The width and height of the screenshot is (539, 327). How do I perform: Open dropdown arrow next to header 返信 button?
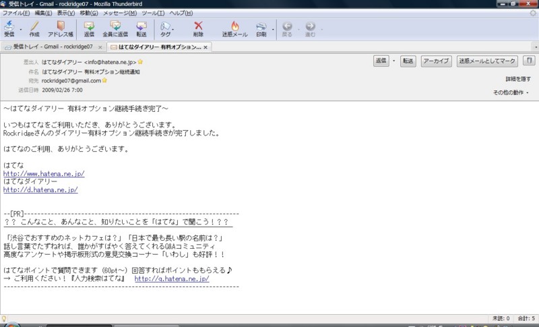point(393,61)
